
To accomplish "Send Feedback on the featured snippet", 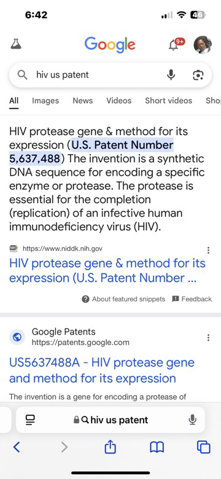I will pos(192,299).
